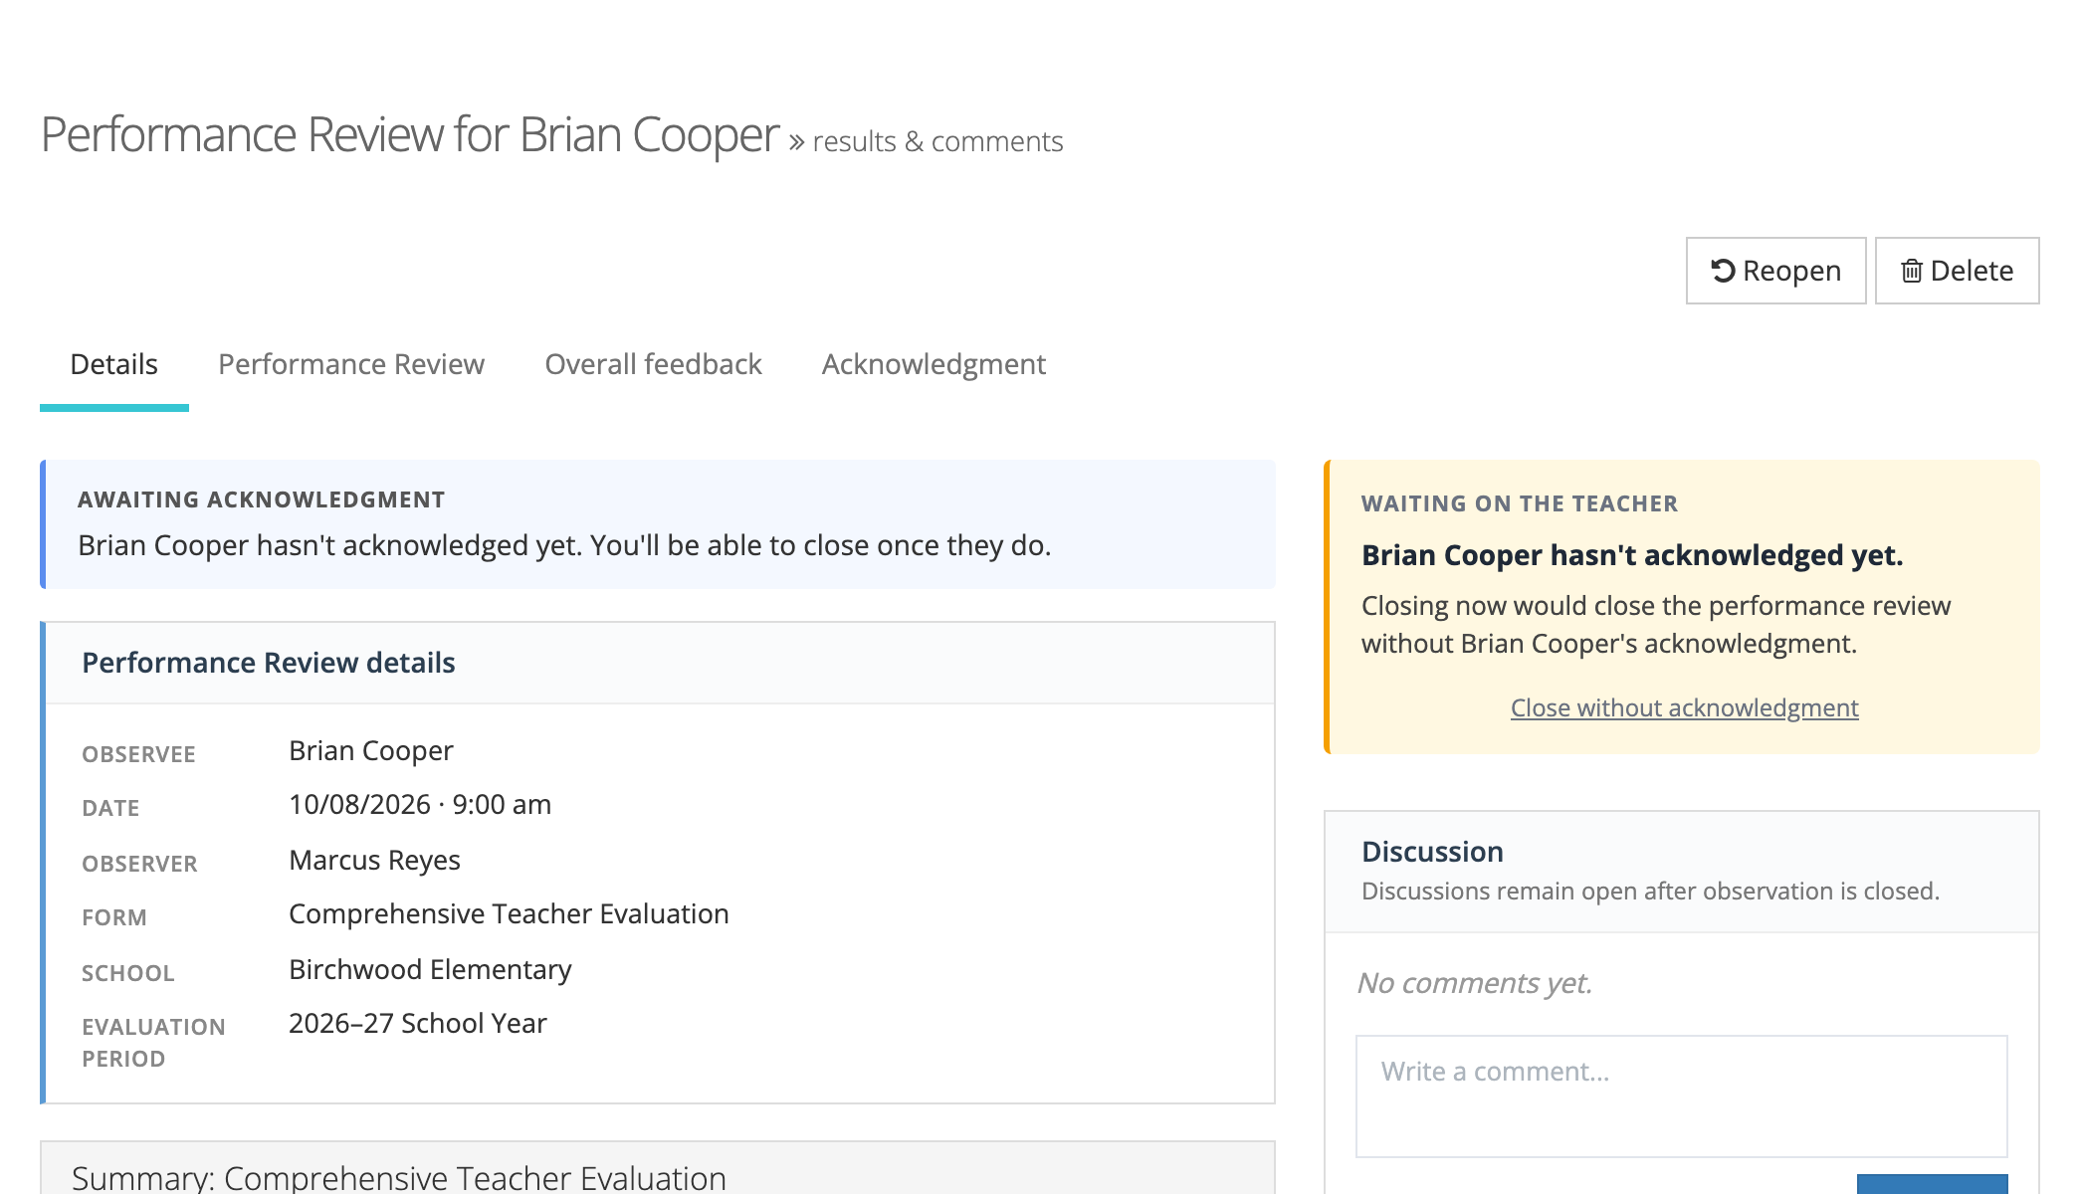Click the trash can icon on Delete
The height and width of the screenshot is (1194, 2080).
pos(1911,271)
